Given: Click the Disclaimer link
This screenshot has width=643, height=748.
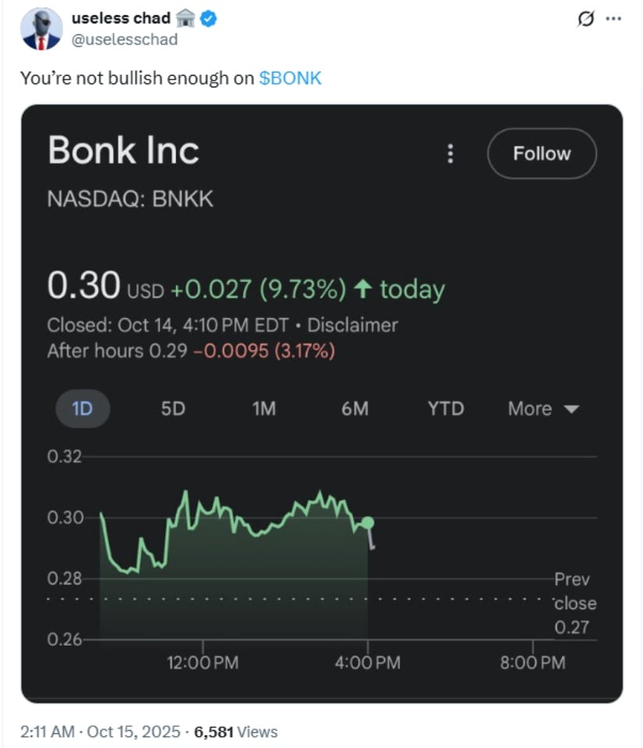Looking at the screenshot, I should (x=352, y=325).
